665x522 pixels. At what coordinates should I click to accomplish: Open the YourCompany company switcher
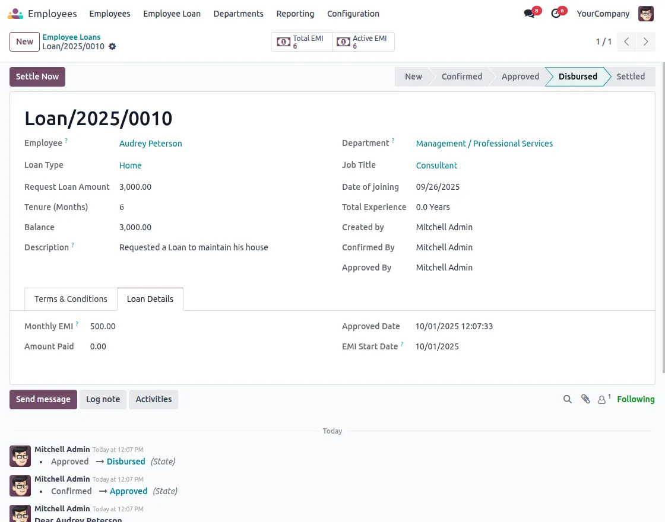tap(603, 14)
